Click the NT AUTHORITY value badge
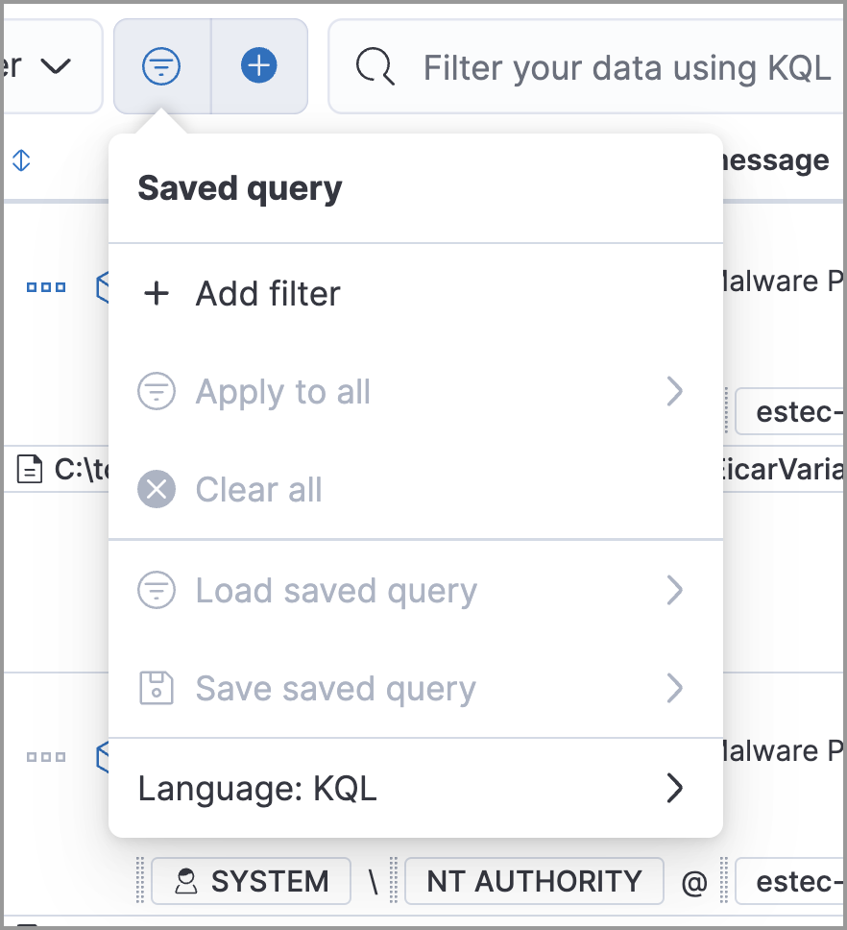847x930 pixels. click(534, 880)
